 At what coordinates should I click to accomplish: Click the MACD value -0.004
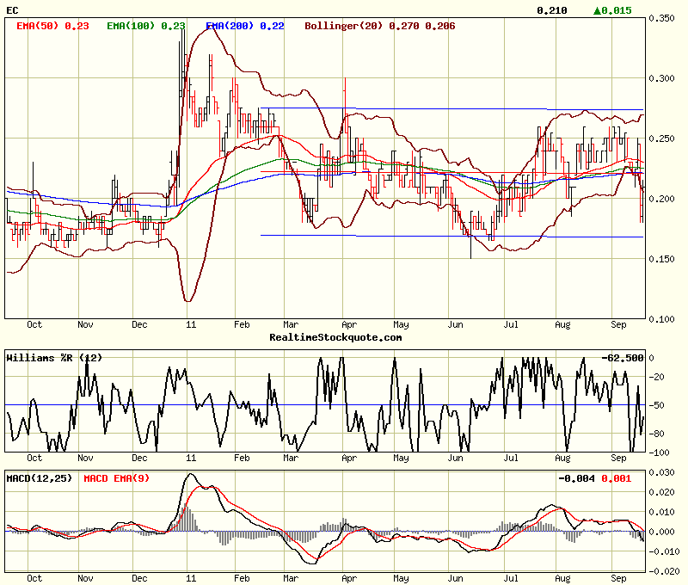point(572,477)
